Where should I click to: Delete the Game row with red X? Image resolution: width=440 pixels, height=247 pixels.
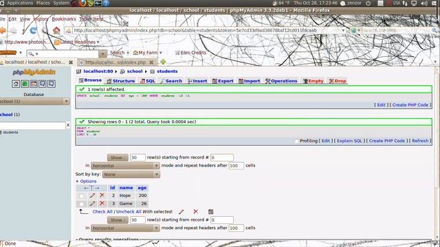point(102,203)
